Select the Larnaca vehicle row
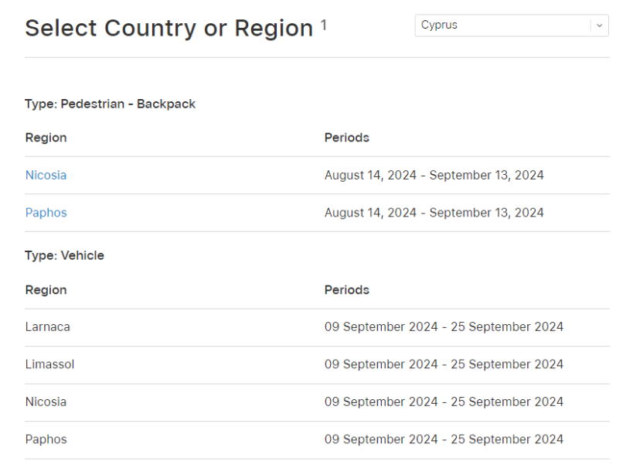This screenshot has width=633, height=475. tap(317, 327)
